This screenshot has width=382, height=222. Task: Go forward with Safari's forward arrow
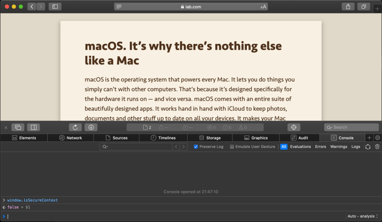pyautogui.click(x=41, y=7)
